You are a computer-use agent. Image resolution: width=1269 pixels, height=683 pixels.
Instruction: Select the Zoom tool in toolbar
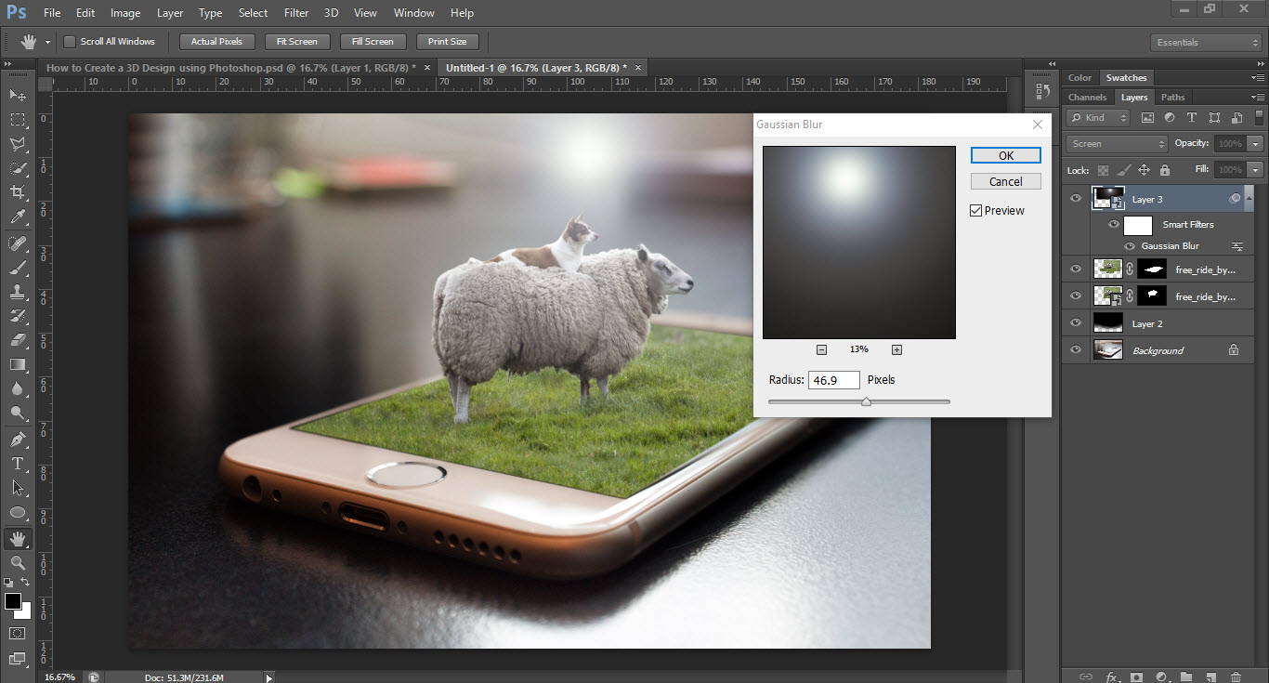18,562
